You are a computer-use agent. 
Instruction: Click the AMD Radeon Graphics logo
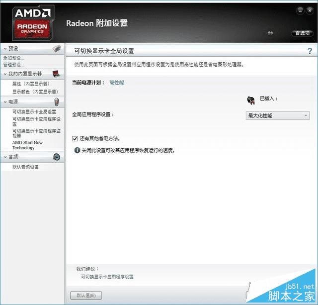tap(33, 23)
